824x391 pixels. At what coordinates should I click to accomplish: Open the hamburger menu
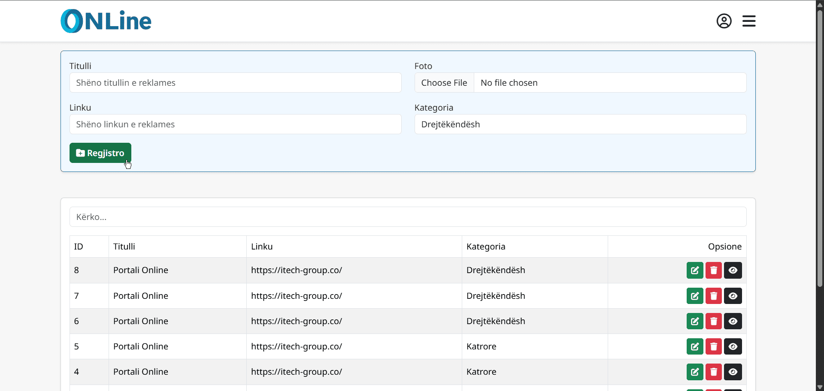pyautogui.click(x=749, y=21)
